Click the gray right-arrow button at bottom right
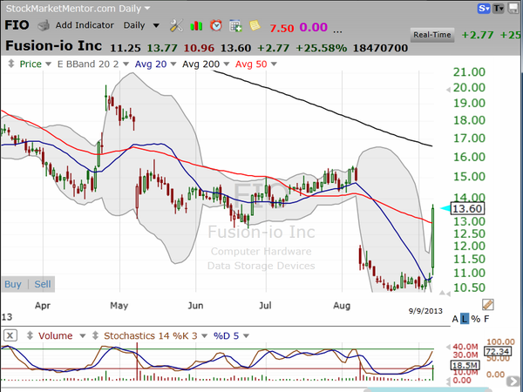Image resolution: width=523 pixels, height=392 pixels. (513, 381)
